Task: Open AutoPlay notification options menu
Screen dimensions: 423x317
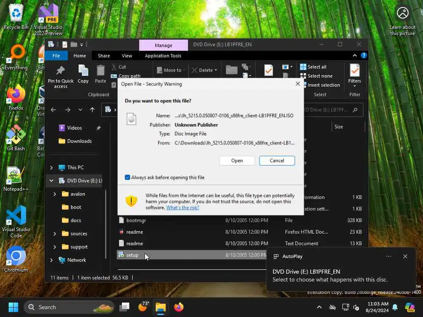Action: click(x=388, y=256)
